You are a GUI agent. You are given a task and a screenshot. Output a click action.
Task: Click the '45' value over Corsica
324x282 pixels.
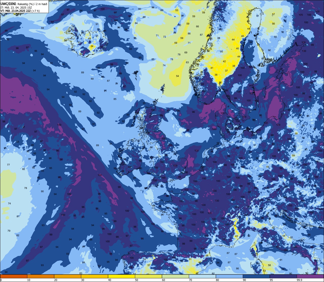tap(256, 254)
